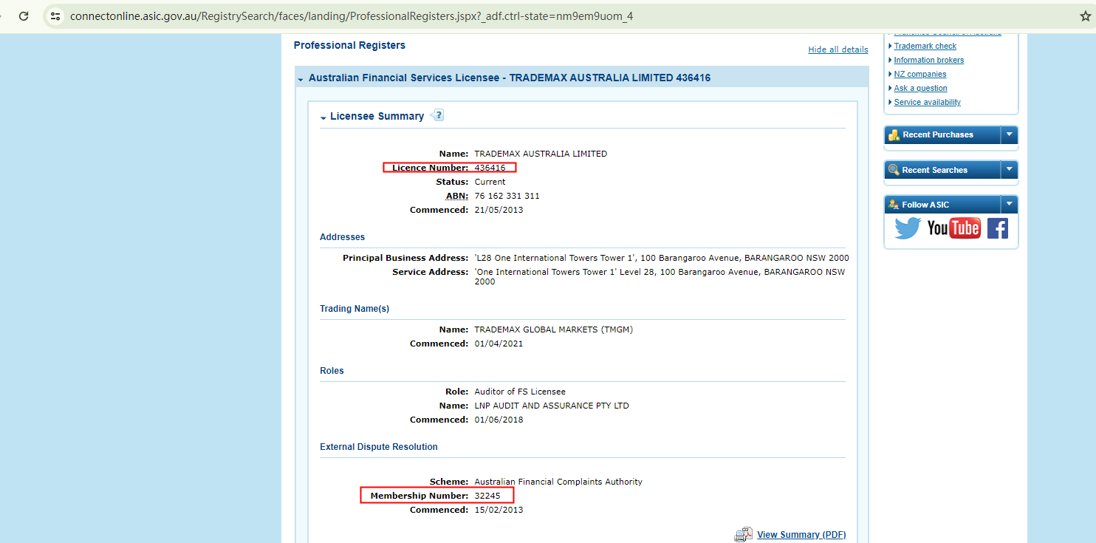Select the membership number value 32245

coord(487,496)
